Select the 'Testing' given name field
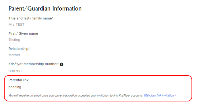 coord(14,40)
